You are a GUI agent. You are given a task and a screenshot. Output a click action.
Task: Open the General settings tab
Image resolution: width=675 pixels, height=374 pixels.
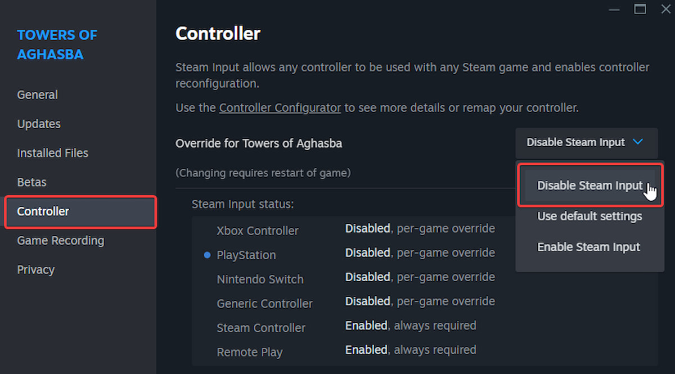pos(37,94)
